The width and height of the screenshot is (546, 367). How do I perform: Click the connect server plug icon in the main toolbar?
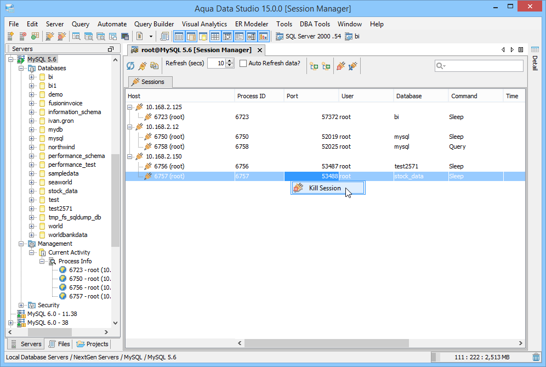50,36
